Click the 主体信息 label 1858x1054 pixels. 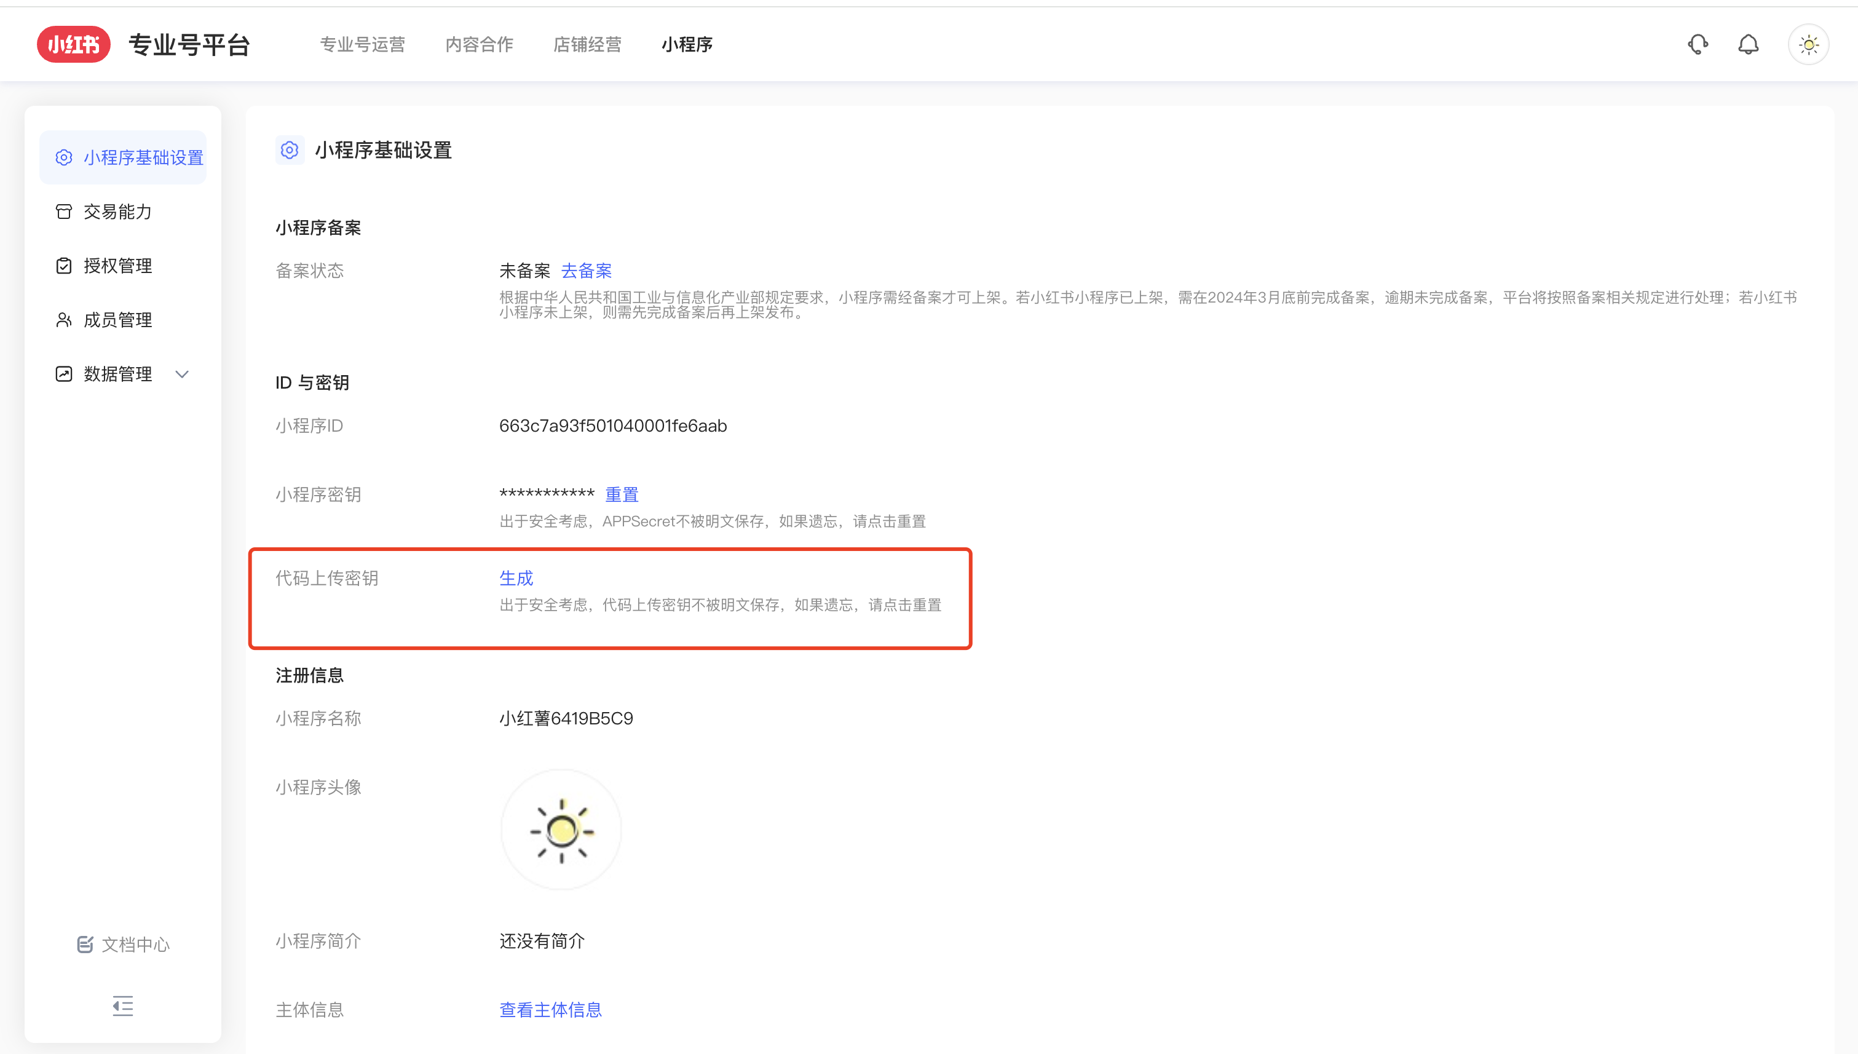coord(309,1009)
